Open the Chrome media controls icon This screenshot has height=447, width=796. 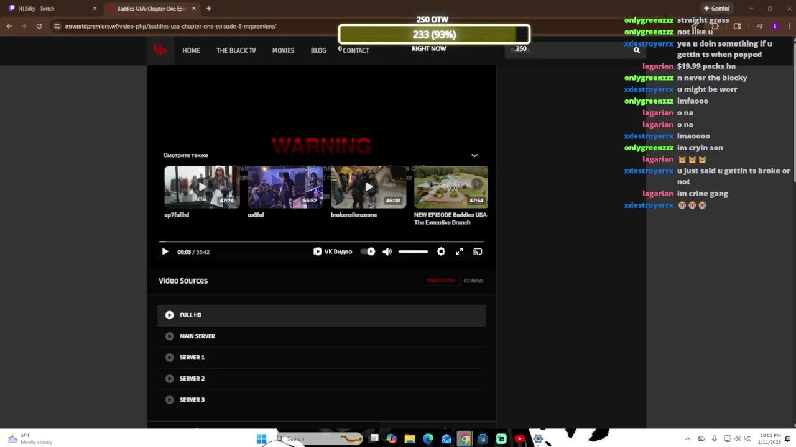pos(759,26)
